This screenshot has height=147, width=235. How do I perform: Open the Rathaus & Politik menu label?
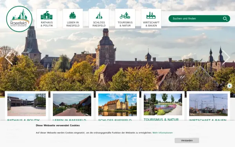tap(47, 24)
